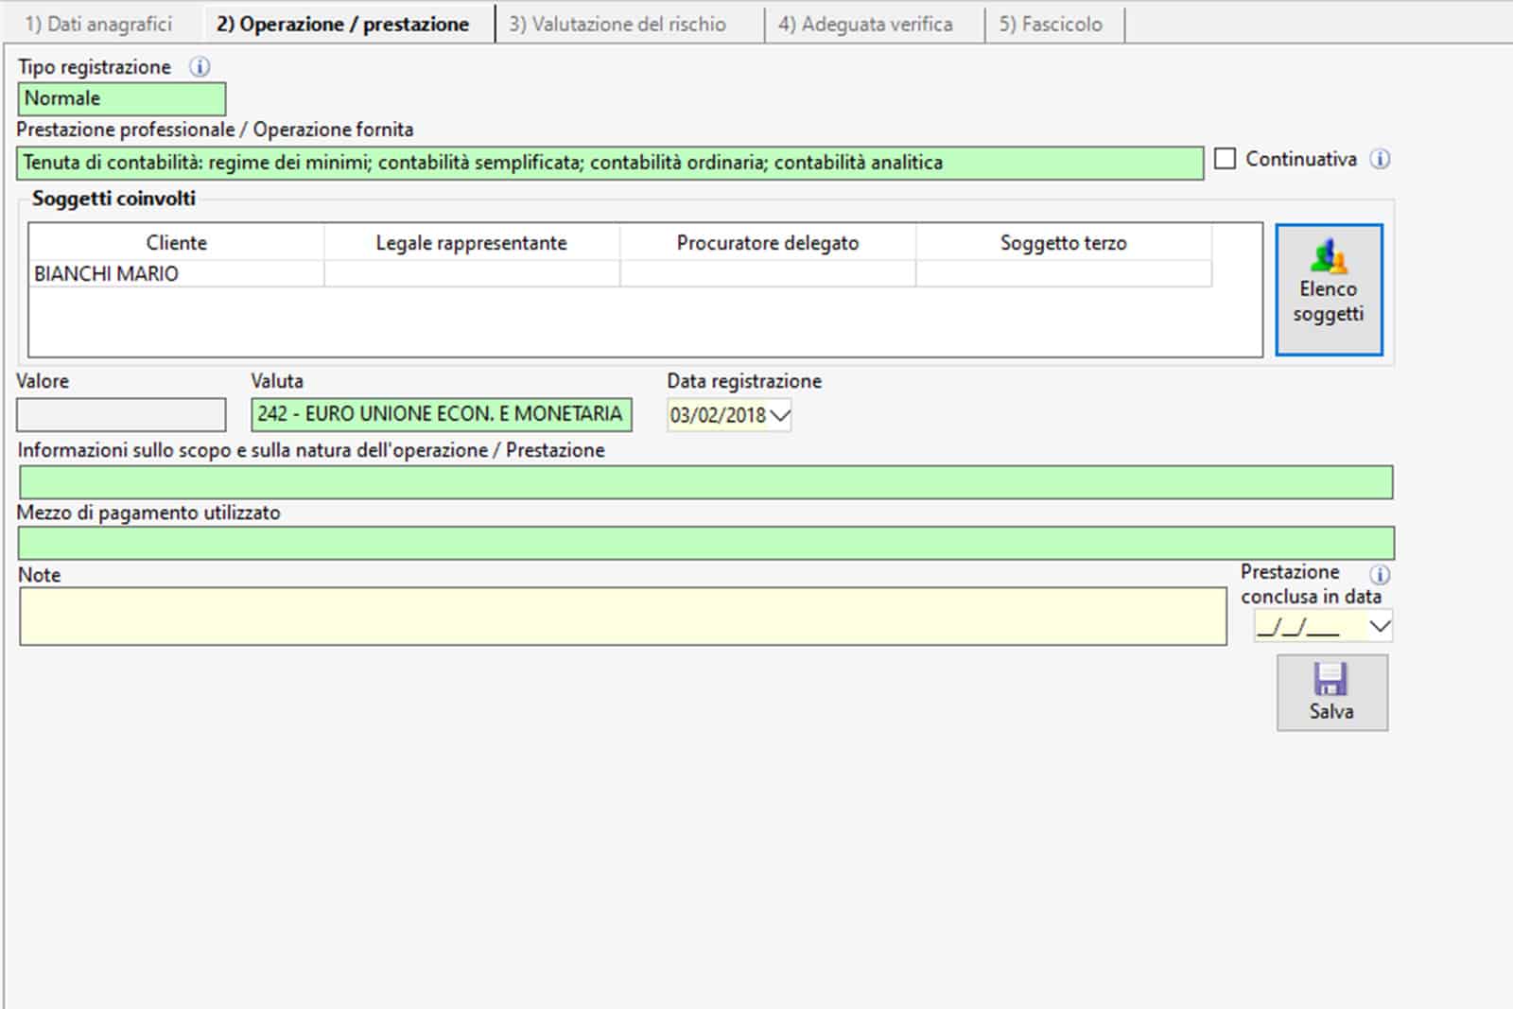Open 5) Fascicolo tab
Image resolution: width=1513 pixels, height=1009 pixels.
tap(1052, 24)
